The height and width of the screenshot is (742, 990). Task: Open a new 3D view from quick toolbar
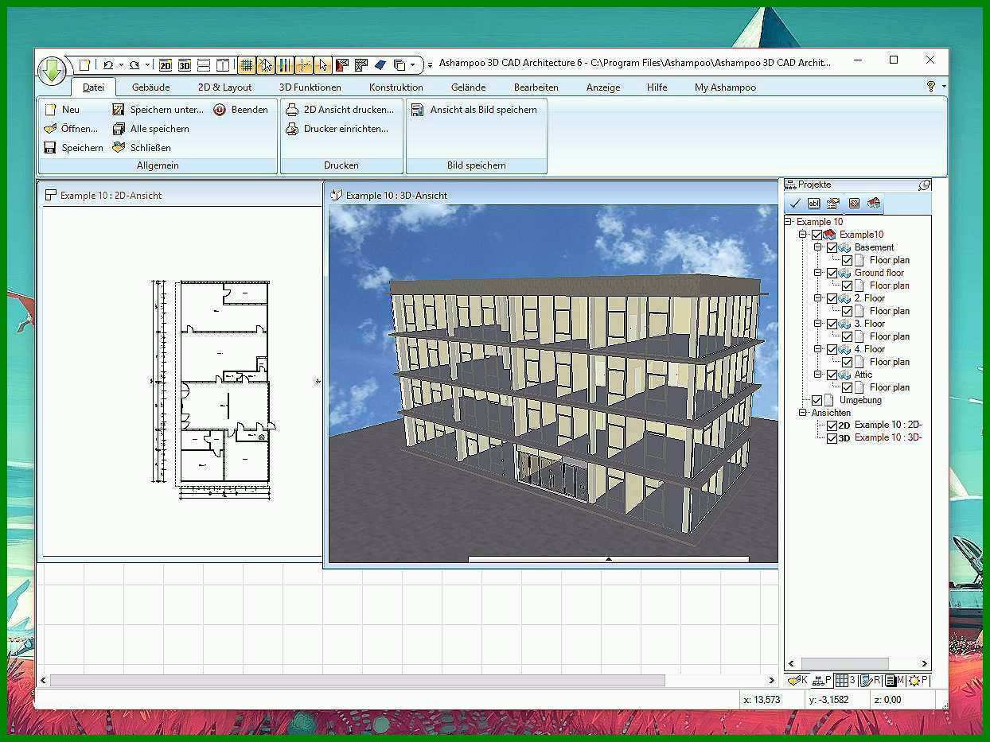pos(185,65)
